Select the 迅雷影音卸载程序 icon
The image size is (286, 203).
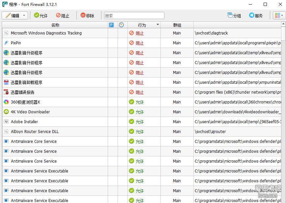[6, 82]
